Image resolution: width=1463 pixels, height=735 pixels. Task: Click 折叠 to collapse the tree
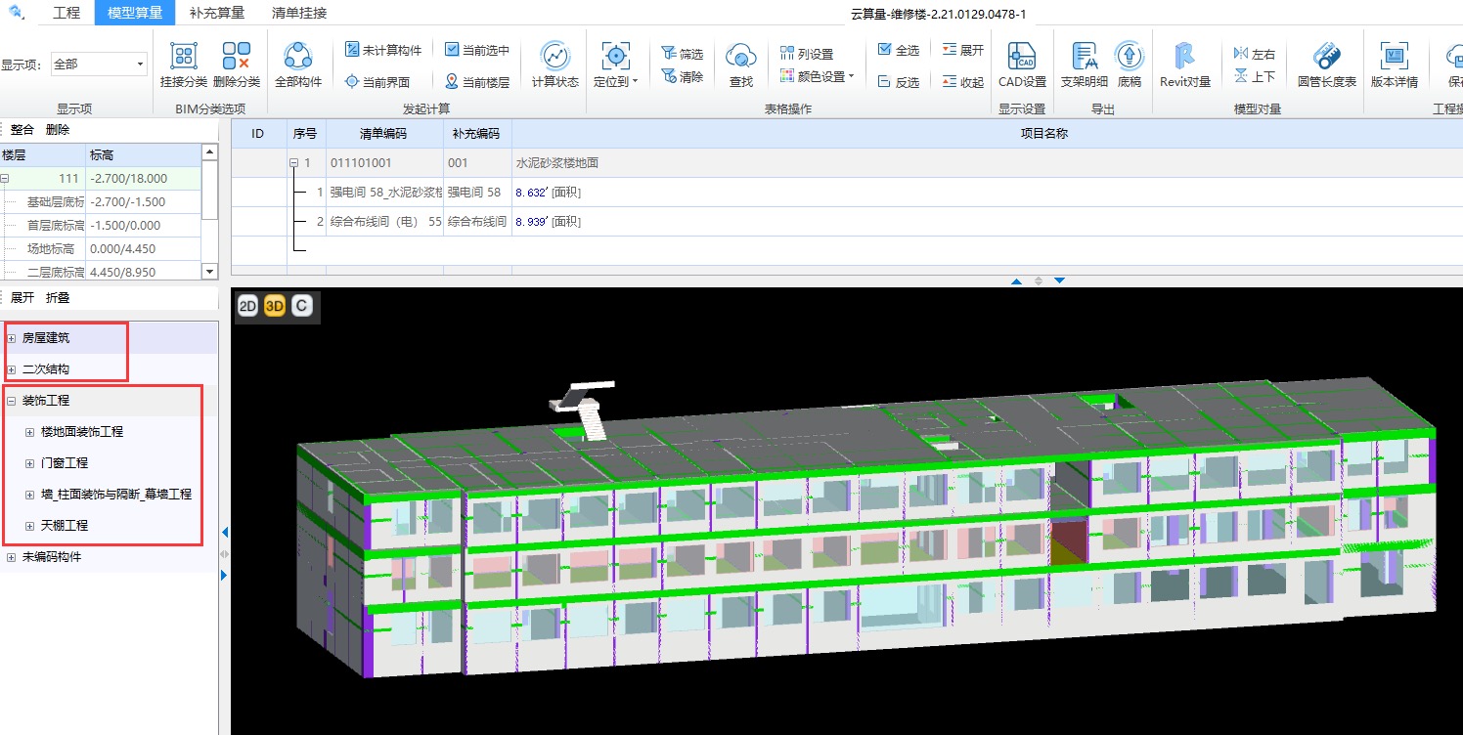pos(58,297)
